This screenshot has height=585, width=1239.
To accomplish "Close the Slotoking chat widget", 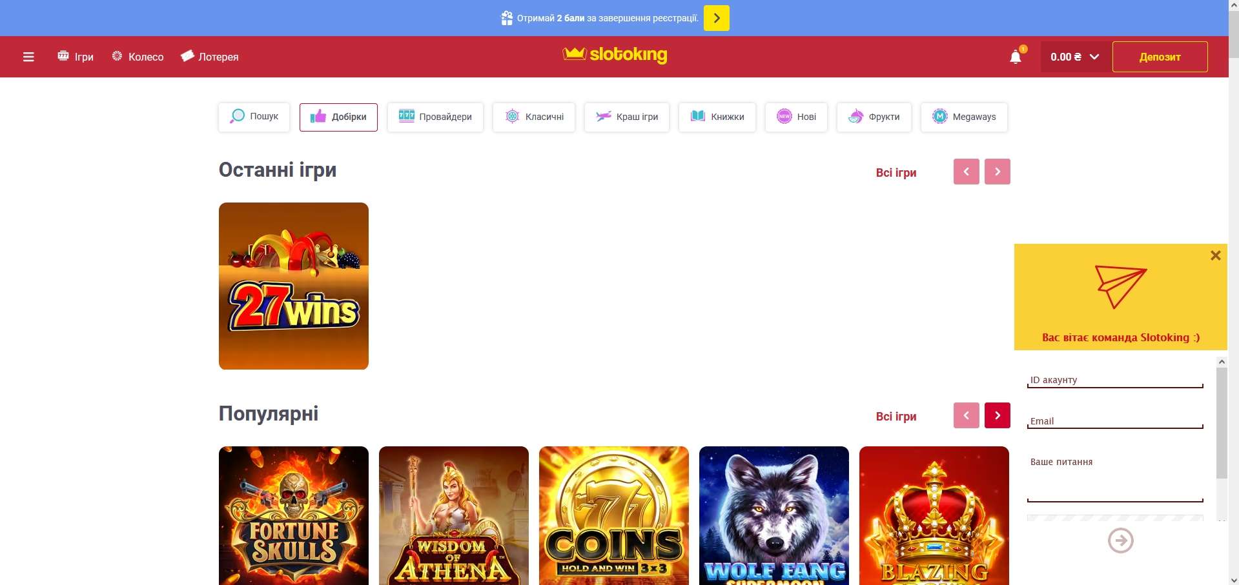I will coord(1215,255).
